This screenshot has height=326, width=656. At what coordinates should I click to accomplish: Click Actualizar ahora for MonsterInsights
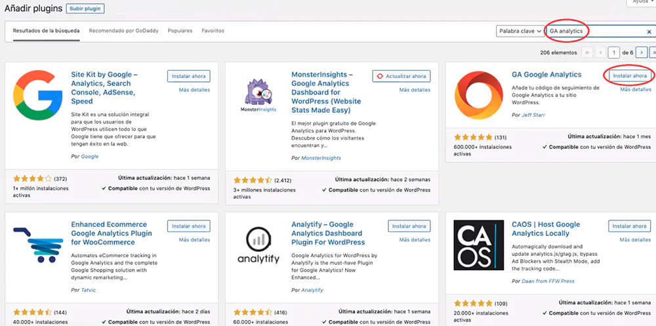[401, 76]
